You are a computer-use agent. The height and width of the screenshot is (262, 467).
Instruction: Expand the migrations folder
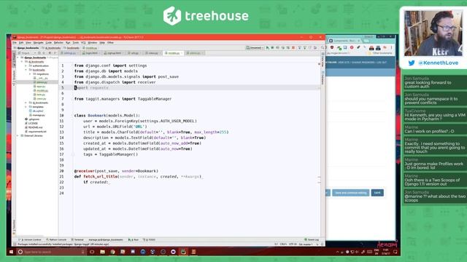click(30, 74)
